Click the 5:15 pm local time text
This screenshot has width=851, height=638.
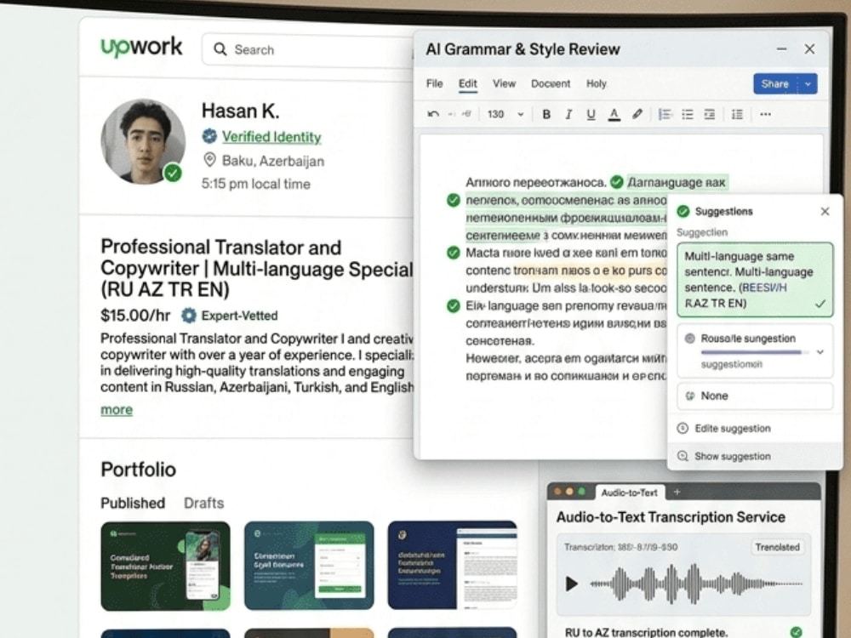(255, 184)
